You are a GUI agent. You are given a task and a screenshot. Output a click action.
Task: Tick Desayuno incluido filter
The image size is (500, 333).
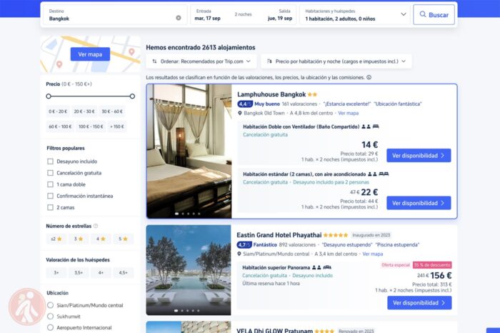pos(51,161)
